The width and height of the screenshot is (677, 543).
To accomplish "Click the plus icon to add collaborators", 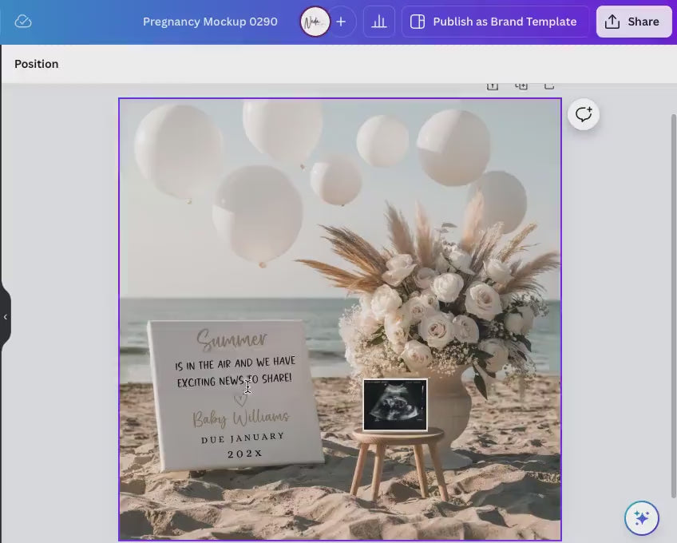I will (x=341, y=22).
